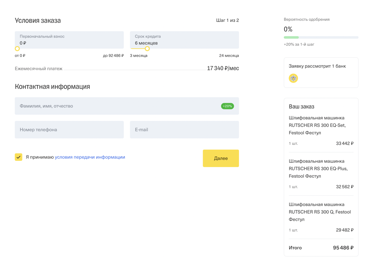The height and width of the screenshot is (273, 371).
Task: Click the Первоначальный взнос amount field
Action: [69, 40]
